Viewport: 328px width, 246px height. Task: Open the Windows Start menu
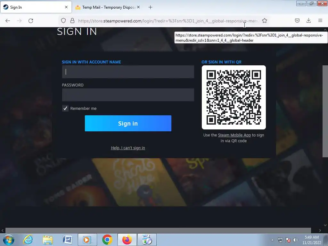9,240
